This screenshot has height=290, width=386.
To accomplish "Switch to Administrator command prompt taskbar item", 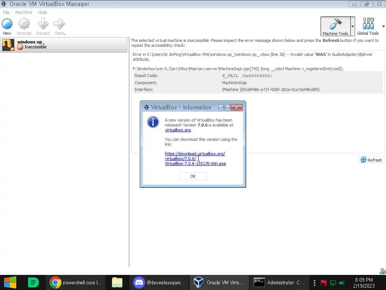I will (x=280, y=282).
